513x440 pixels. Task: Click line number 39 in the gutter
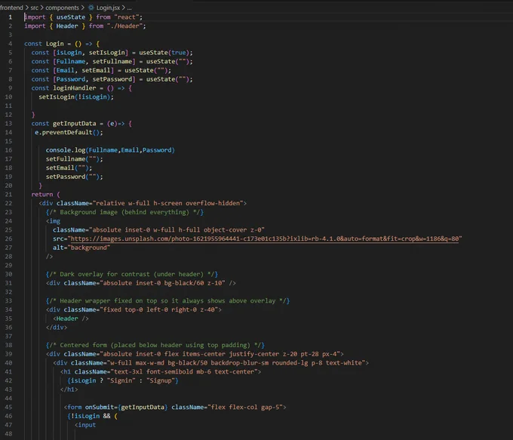coord(8,354)
